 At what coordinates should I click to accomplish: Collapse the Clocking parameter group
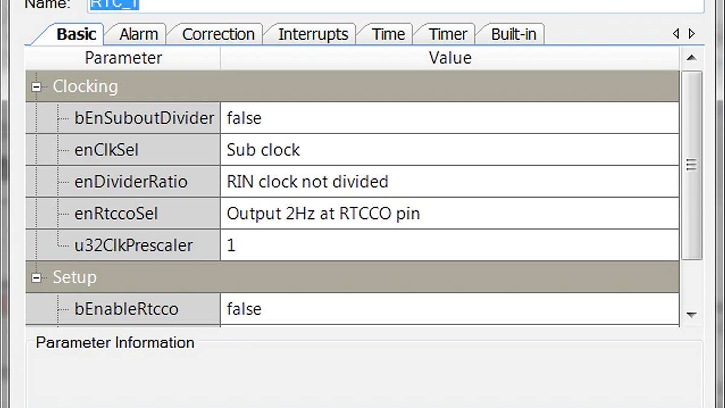[36, 86]
